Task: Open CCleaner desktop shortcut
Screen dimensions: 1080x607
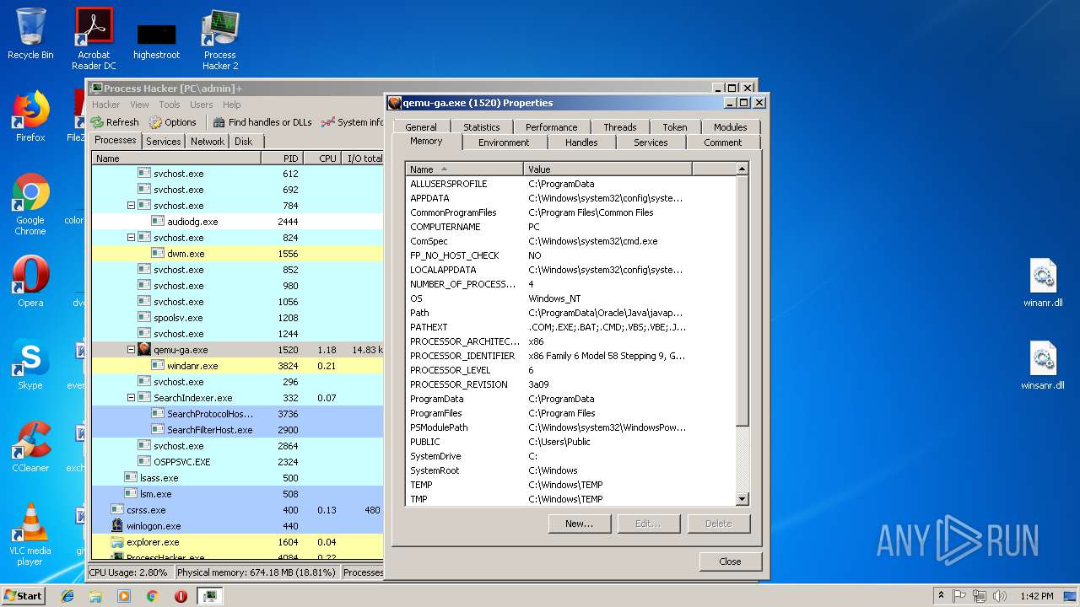Action: (x=30, y=447)
